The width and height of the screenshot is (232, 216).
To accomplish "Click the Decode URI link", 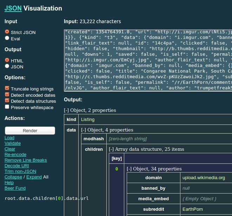I will [x=17, y=166].
